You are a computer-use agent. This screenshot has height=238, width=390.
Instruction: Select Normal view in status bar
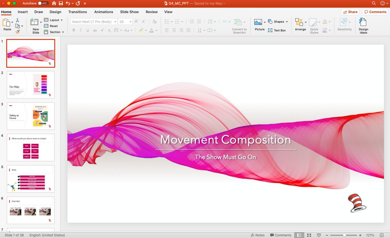(299, 235)
